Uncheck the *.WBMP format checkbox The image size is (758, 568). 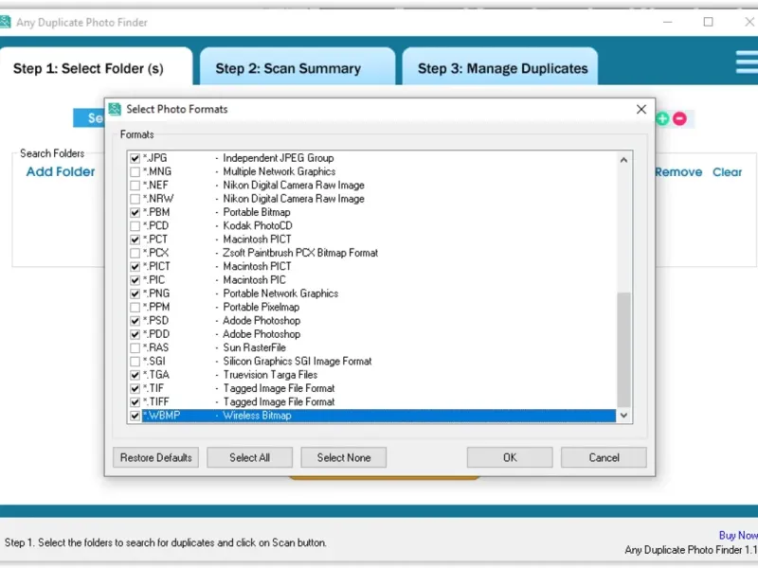tap(135, 416)
